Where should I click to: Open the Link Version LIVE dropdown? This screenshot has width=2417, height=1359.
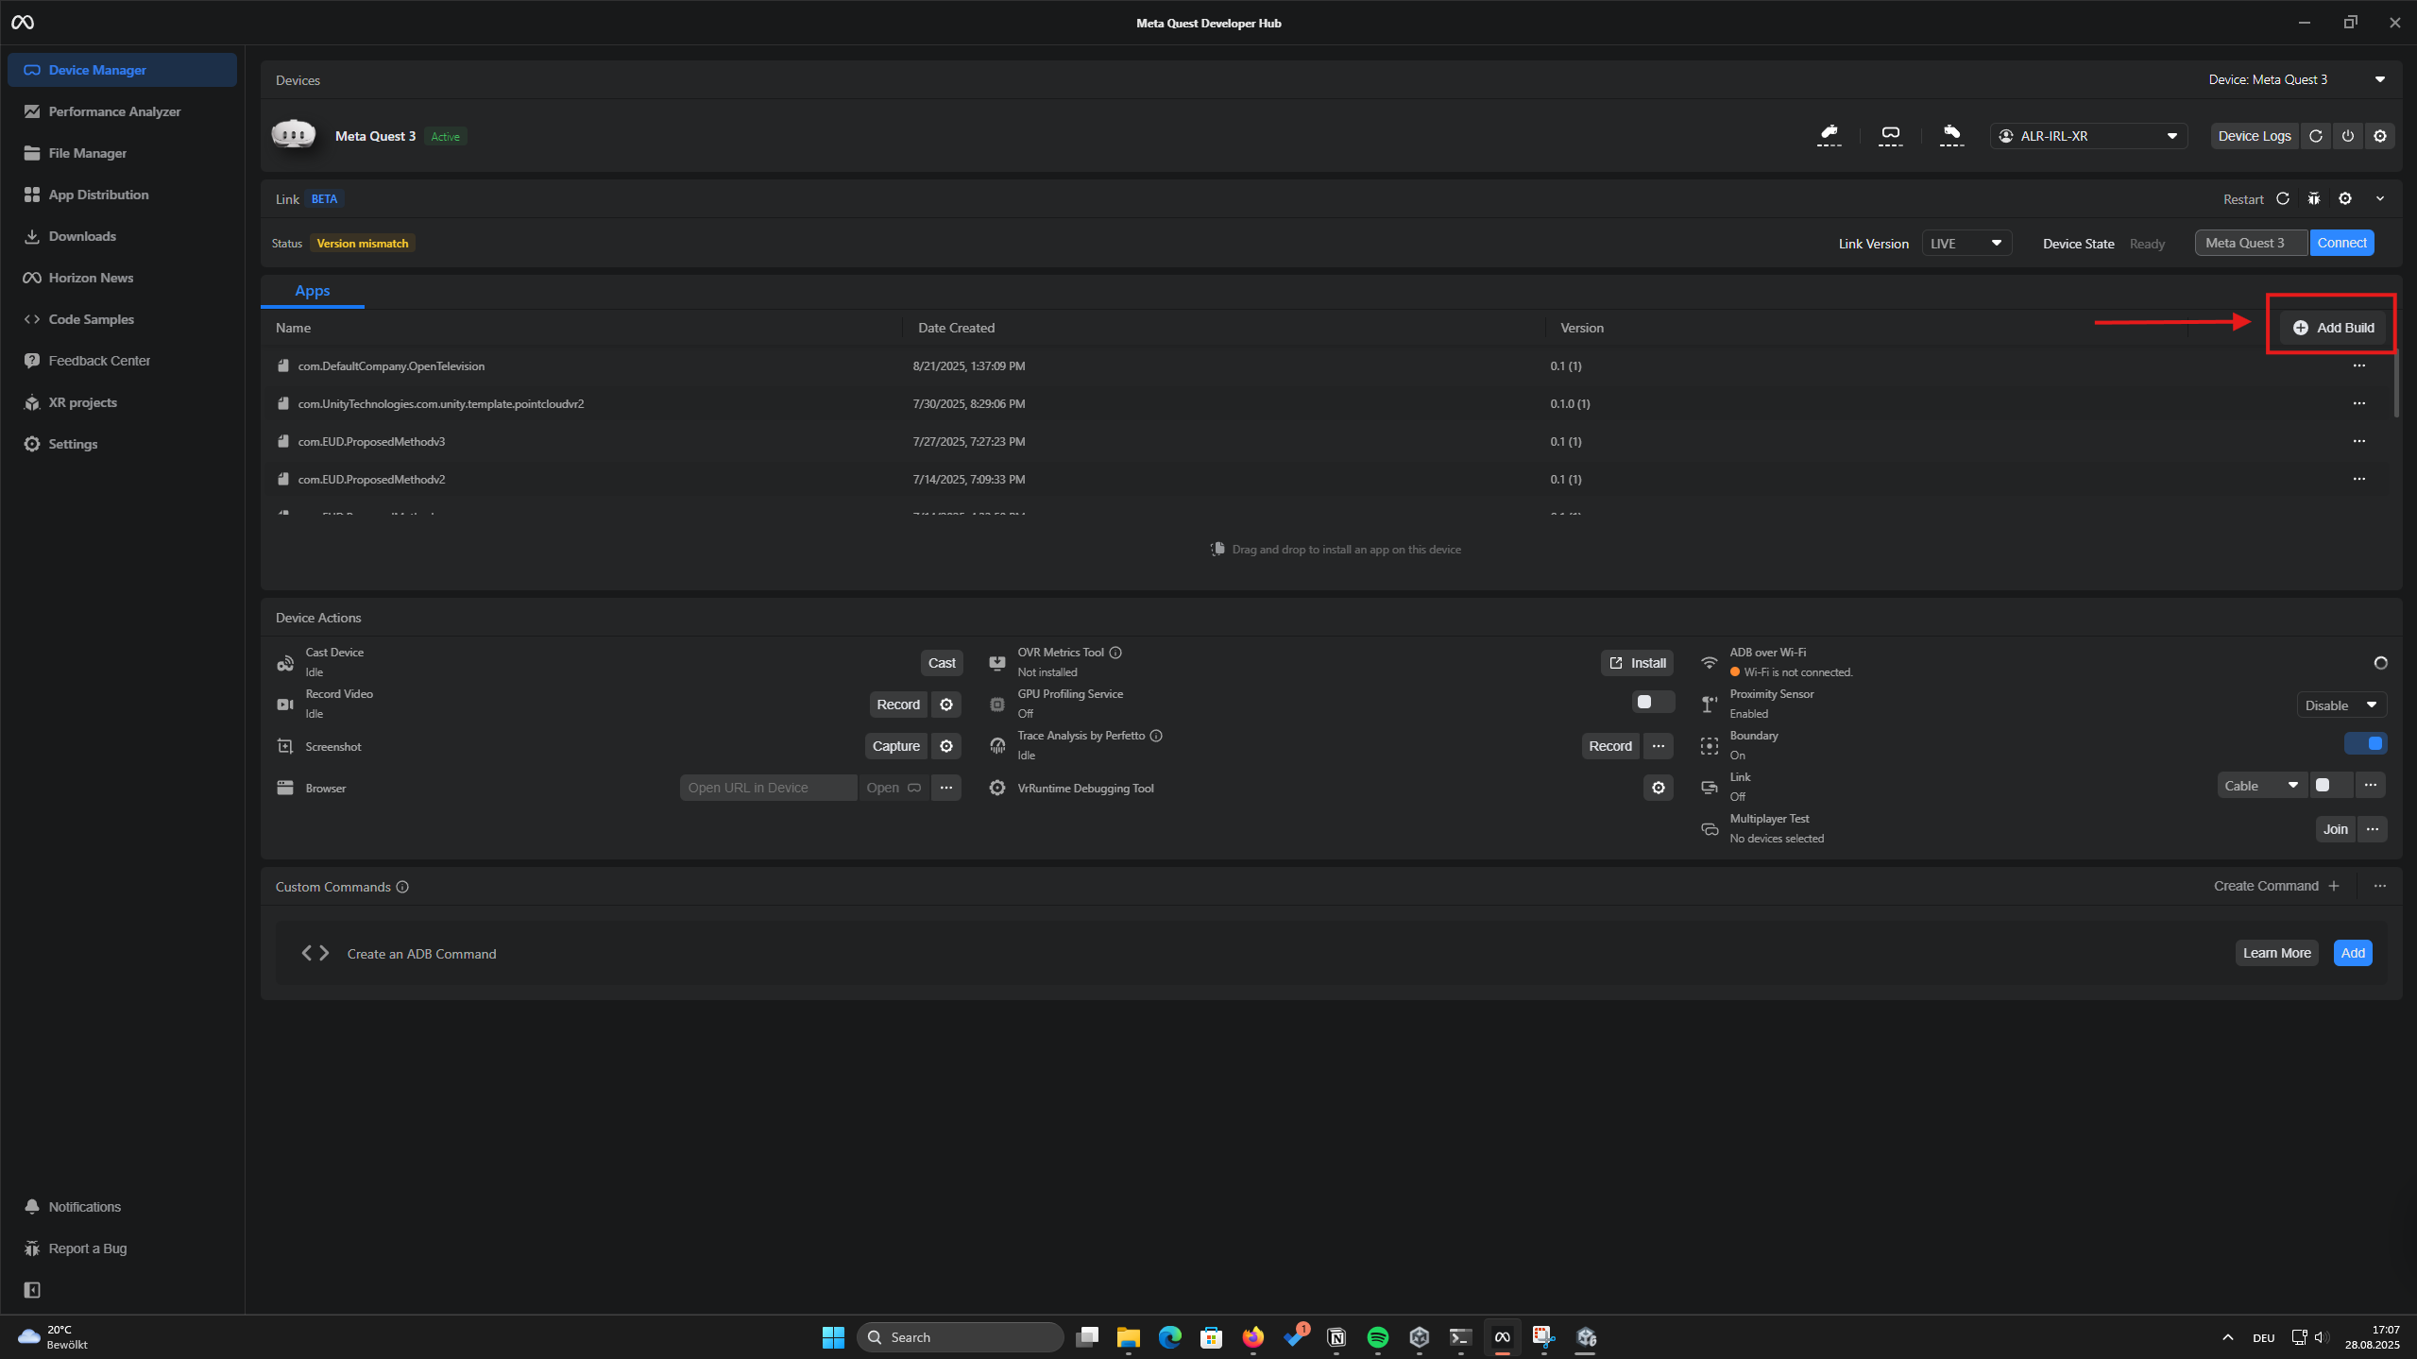(x=1966, y=244)
